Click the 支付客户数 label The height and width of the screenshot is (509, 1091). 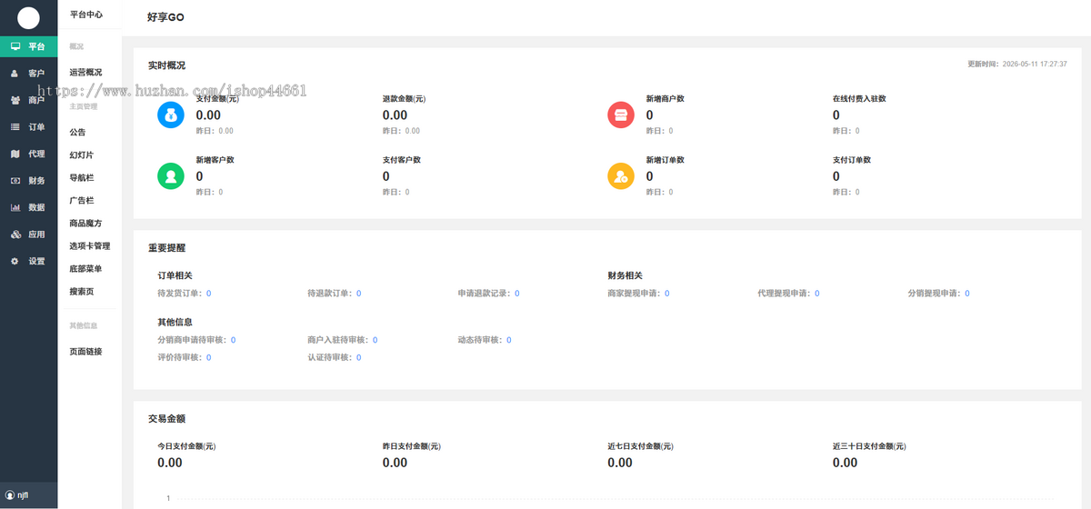point(402,160)
